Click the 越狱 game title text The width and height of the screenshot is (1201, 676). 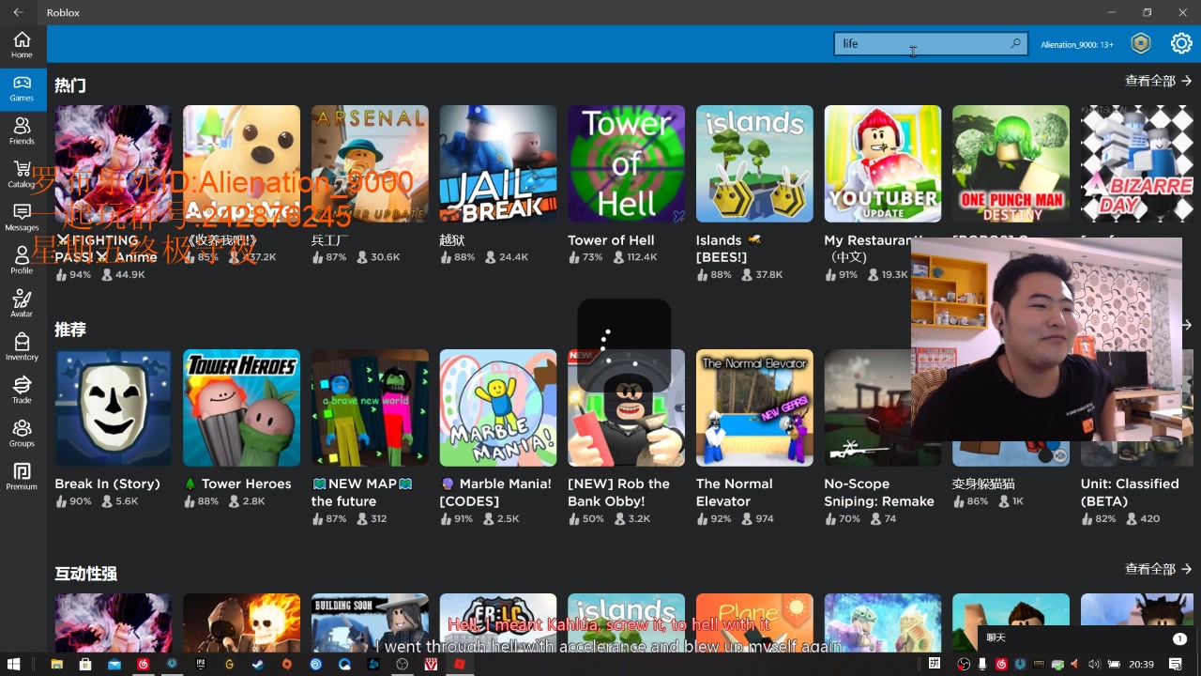click(x=452, y=240)
